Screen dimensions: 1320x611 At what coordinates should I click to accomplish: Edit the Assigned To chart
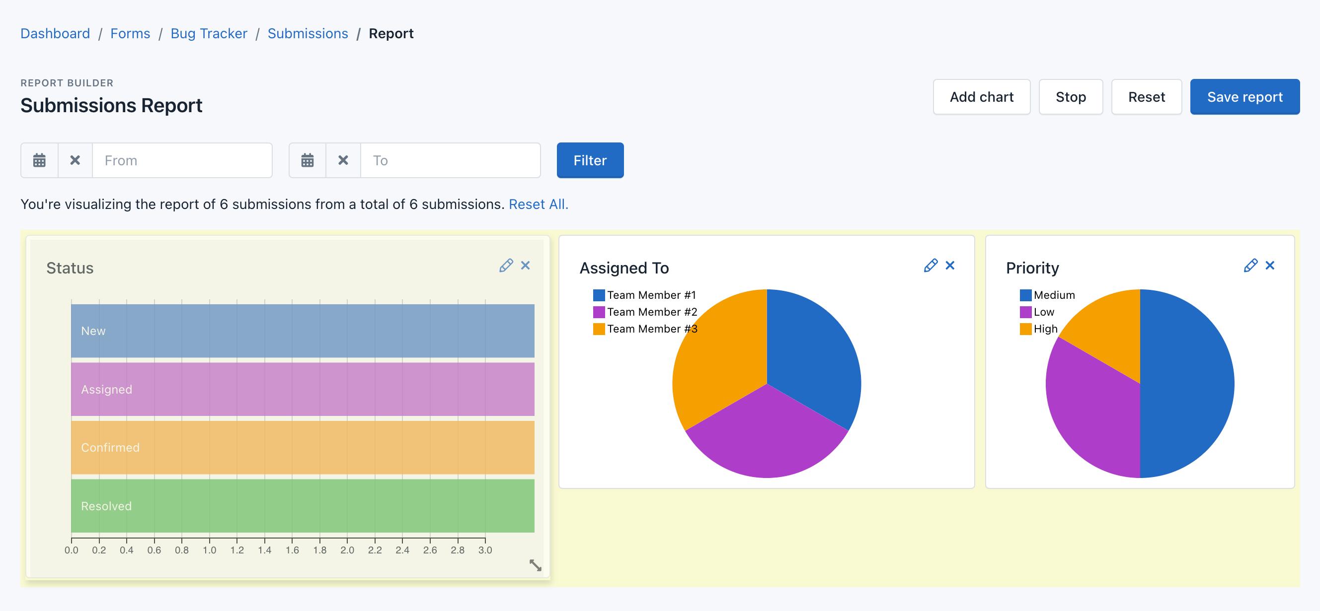(931, 265)
